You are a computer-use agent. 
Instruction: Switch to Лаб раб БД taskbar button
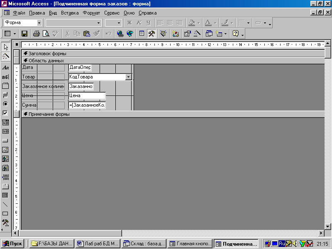click(x=98, y=244)
